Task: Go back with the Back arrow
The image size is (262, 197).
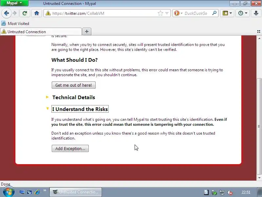Action: 7,13
